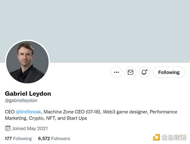
Task: Click the calendar icon beside the join date
Action: [8, 128]
